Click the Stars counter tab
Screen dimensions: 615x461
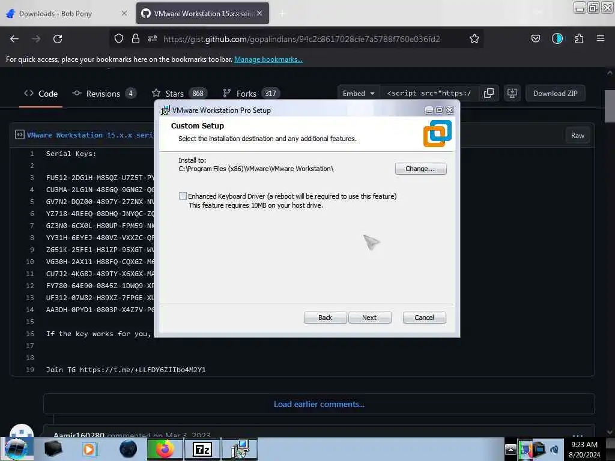[x=179, y=94]
